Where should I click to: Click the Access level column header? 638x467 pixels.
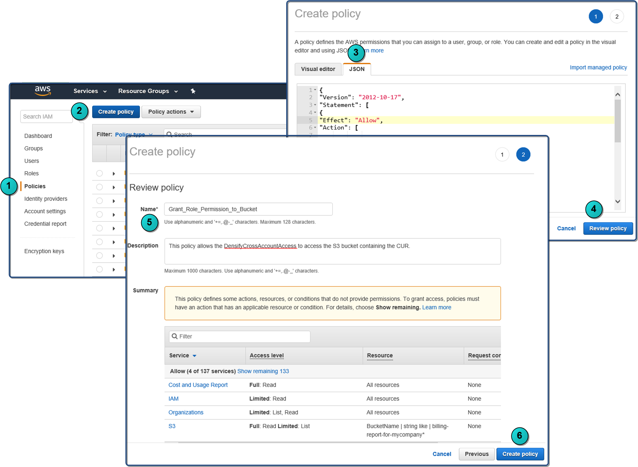(x=266, y=356)
